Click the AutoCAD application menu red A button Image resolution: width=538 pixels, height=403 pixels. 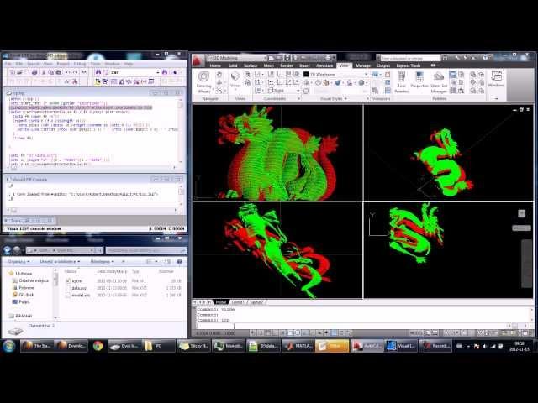tap(197, 60)
